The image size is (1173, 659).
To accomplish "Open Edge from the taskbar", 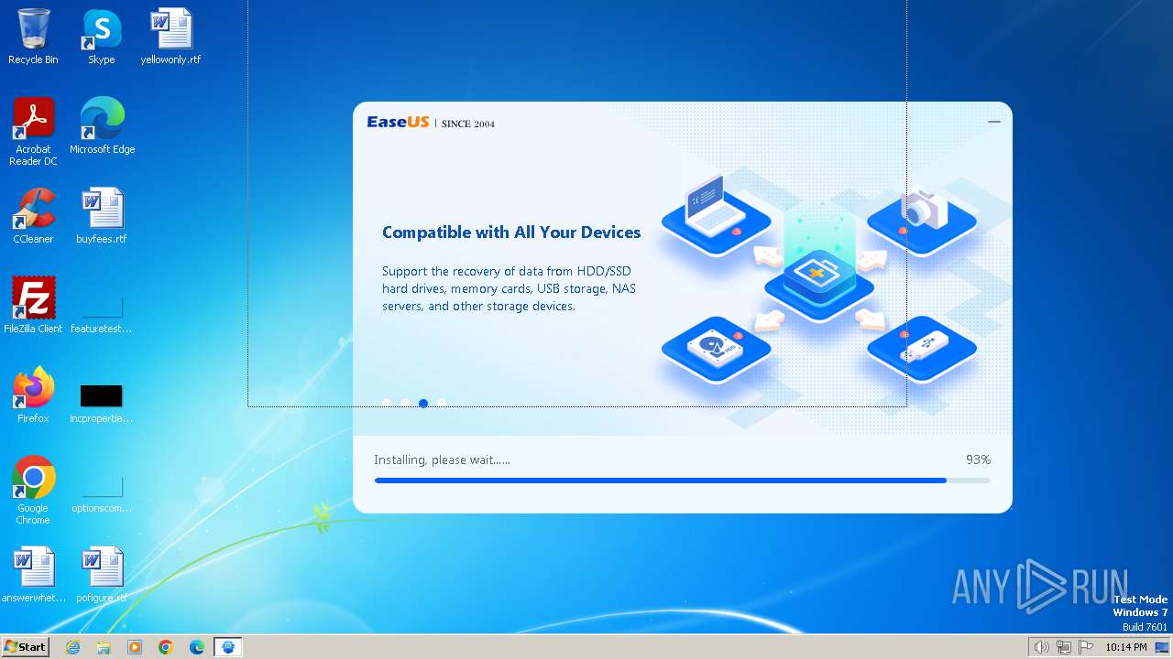I will click(x=197, y=647).
